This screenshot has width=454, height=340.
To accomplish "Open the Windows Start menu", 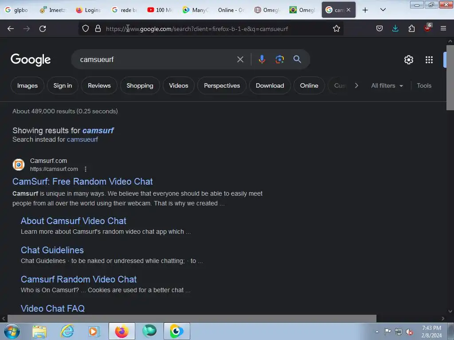I will (x=12, y=331).
